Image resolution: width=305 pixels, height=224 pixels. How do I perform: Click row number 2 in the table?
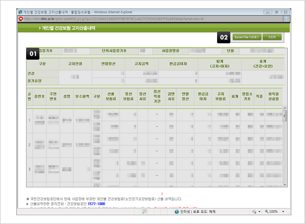[29, 145]
